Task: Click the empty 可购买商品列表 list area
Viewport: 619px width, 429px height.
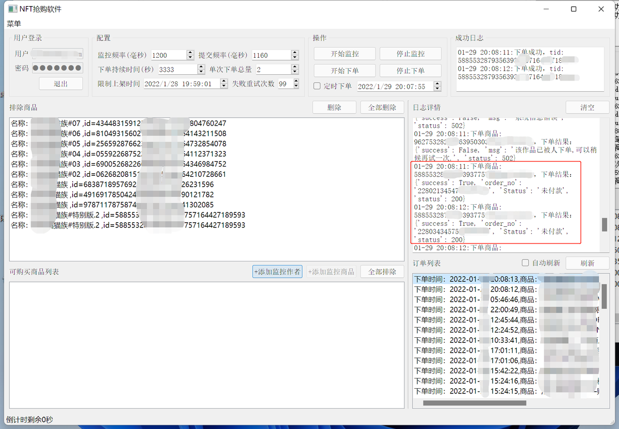Action: 206,345
